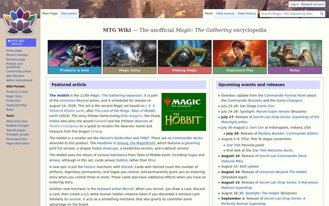Click the MTG Wiki lotus logo

tap(20, 21)
